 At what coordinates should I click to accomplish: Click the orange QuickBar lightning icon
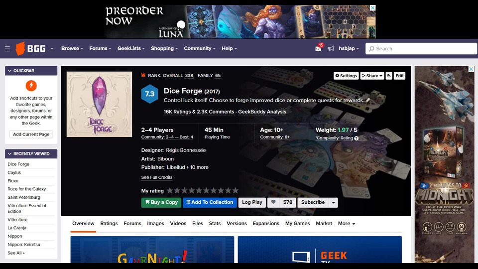coord(31,86)
